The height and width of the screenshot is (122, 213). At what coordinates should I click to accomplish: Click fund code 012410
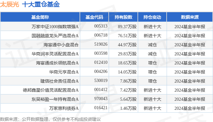101,63
